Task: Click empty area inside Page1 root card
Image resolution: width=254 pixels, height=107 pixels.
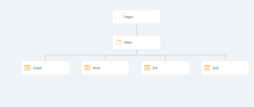Action: (148, 17)
